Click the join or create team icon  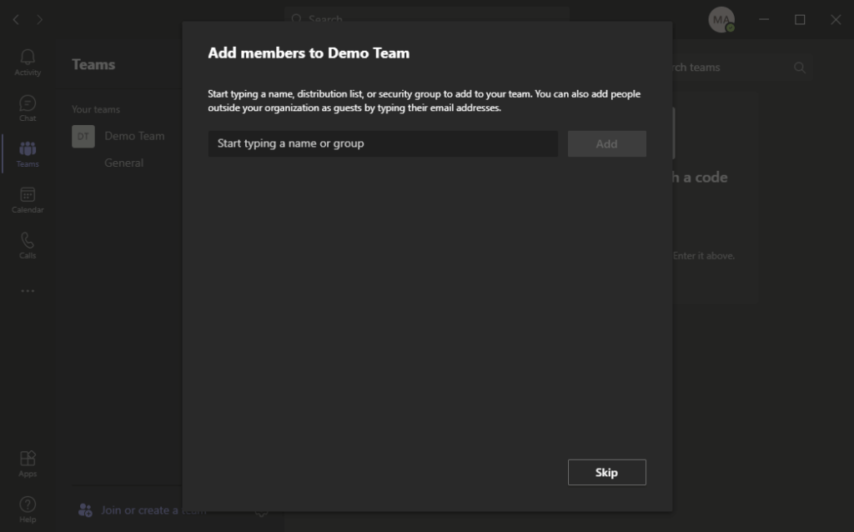pos(85,510)
